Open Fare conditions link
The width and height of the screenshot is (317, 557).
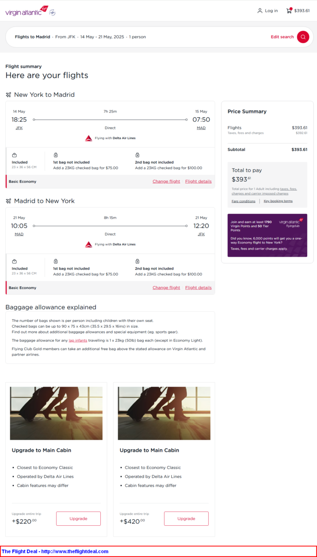coord(243,201)
